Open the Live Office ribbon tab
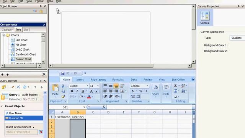This screenshot has height=138, width=245. 178,80
